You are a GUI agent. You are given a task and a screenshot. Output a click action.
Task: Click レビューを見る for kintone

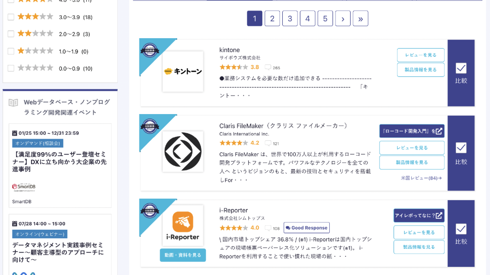(x=421, y=55)
